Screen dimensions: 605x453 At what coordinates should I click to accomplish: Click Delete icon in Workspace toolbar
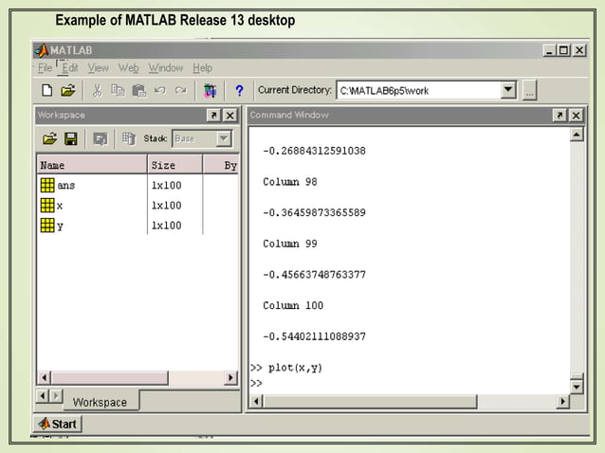[x=129, y=138]
